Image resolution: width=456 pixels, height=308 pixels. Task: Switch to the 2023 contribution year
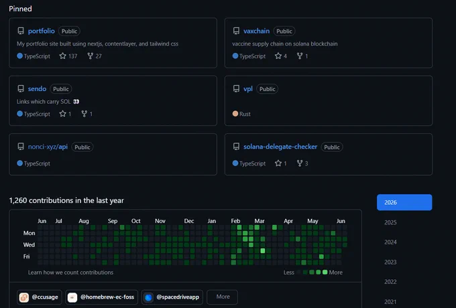click(x=390, y=262)
